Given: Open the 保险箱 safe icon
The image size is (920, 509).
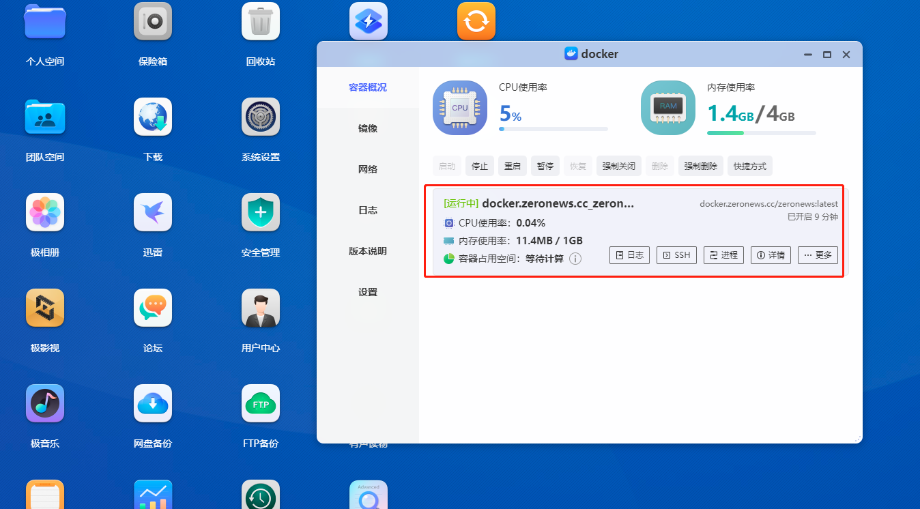Looking at the screenshot, I should point(153,21).
